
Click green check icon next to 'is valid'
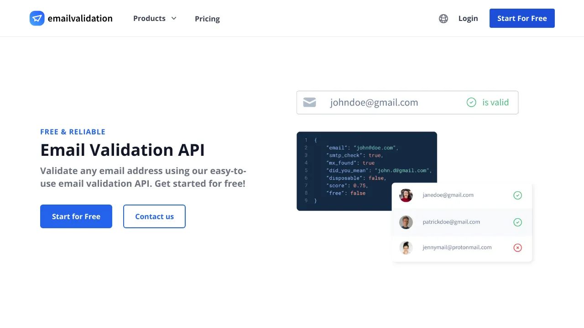pos(471,102)
